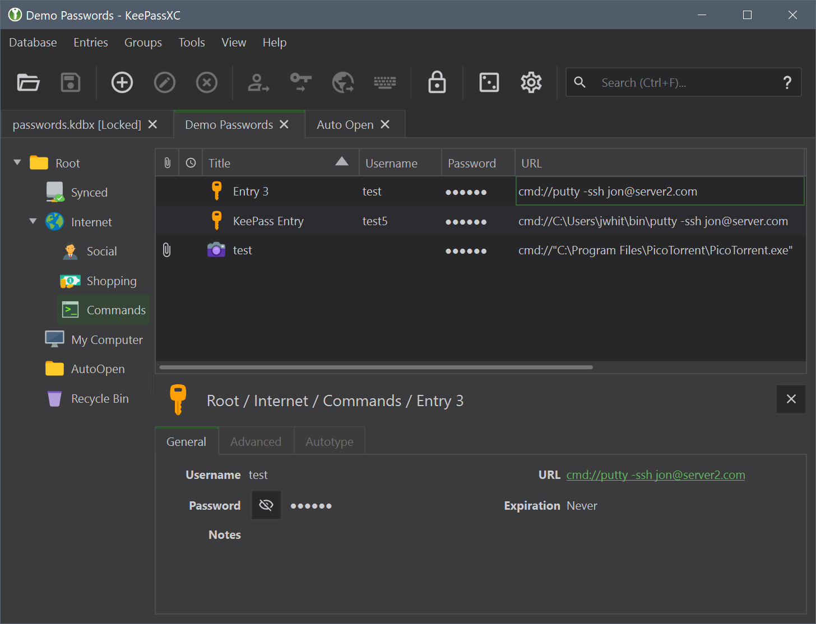816x624 pixels.
Task: Open the Tools menu
Action: 192,43
